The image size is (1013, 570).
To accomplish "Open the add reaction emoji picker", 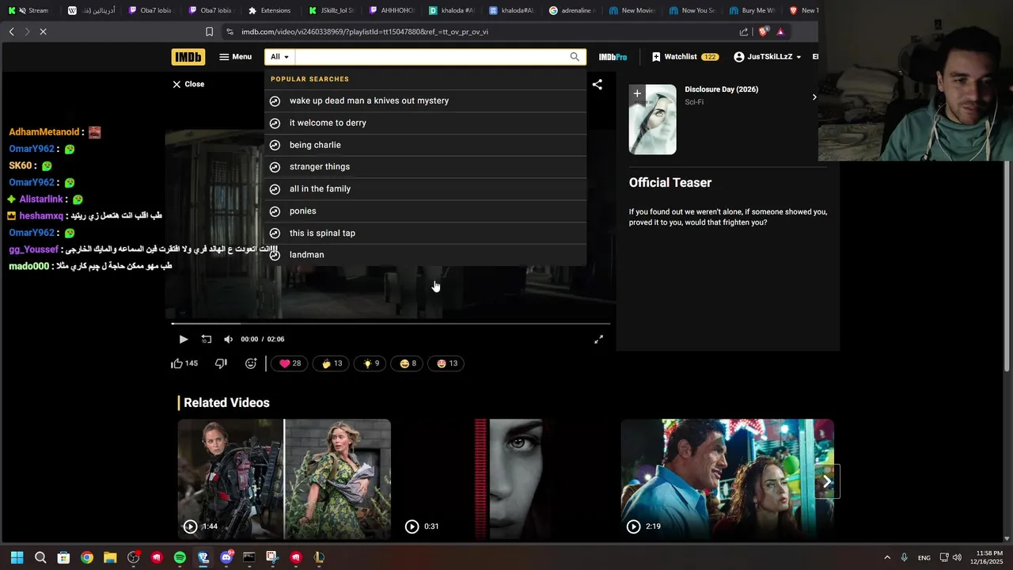I will pos(251,363).
